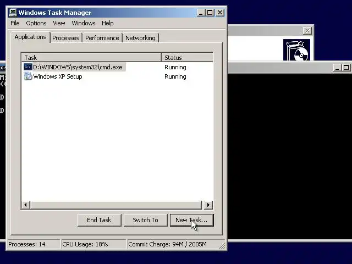Select D:\WINDOWS\system32\cmd.exe task row
Screen dimensions: 352x264
click(x=75, y=67)
